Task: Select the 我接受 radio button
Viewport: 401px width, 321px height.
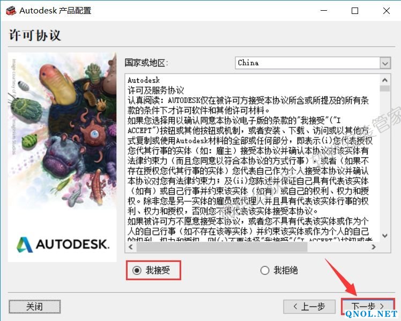Action: [x=137, y=271]
